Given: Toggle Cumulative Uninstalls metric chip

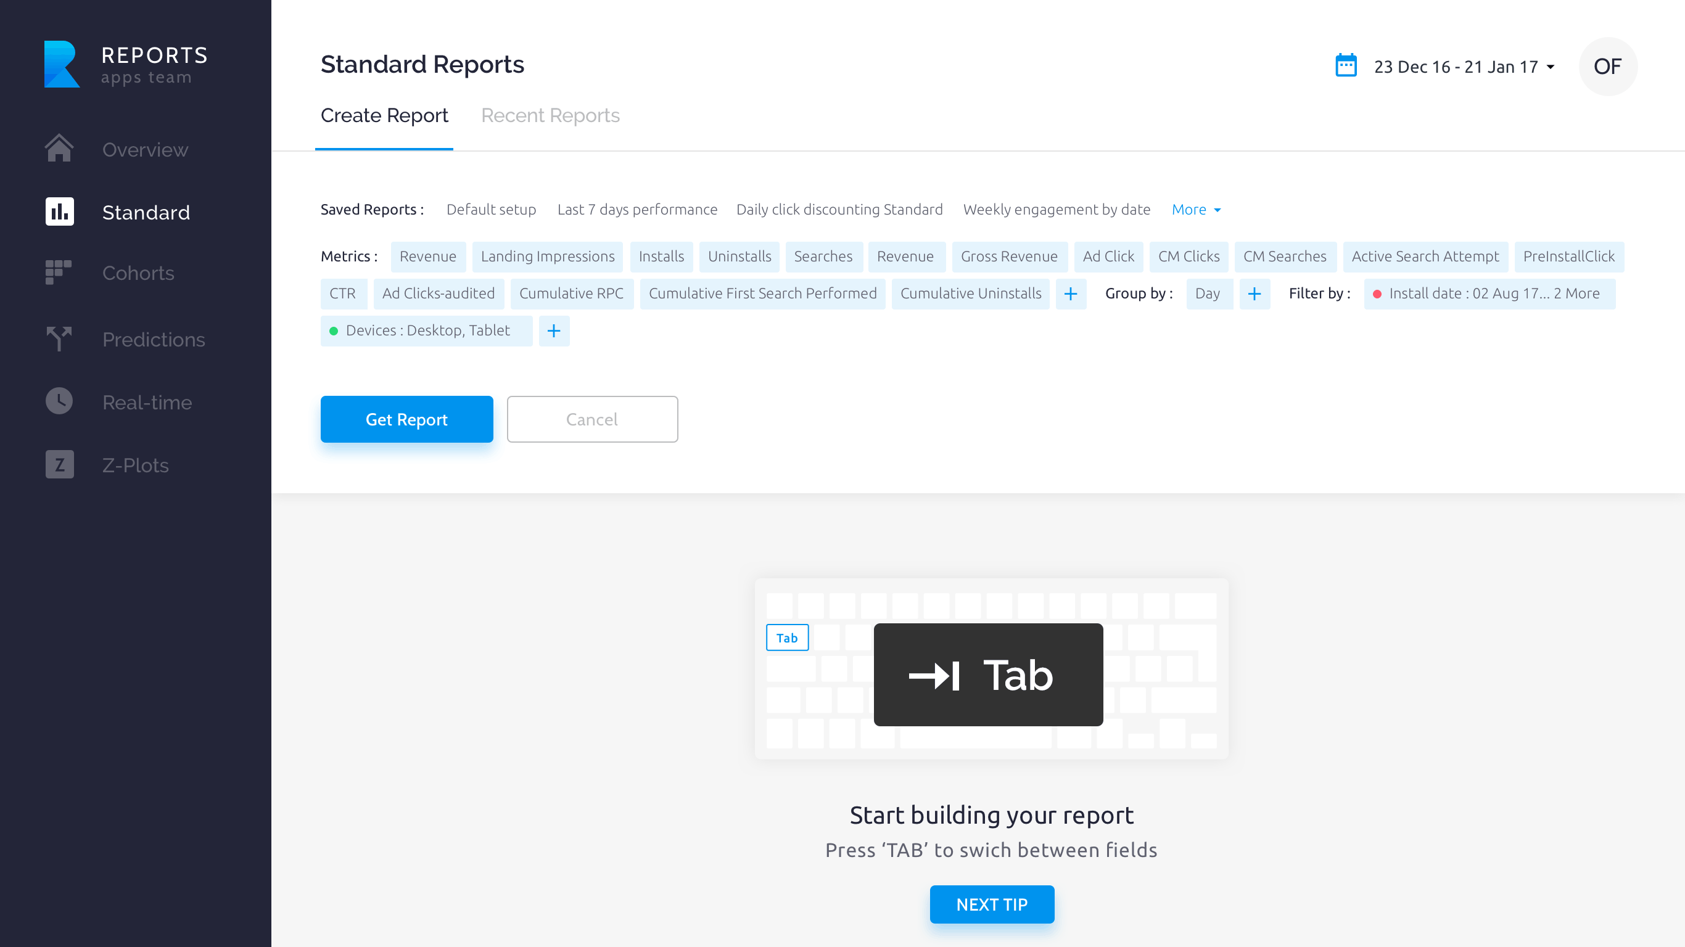Looking at the screenshot, I should (970, 293).
